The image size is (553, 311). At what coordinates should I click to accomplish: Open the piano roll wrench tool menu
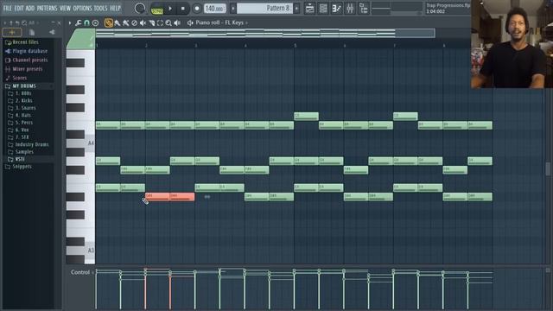click(x=79, y=23)
